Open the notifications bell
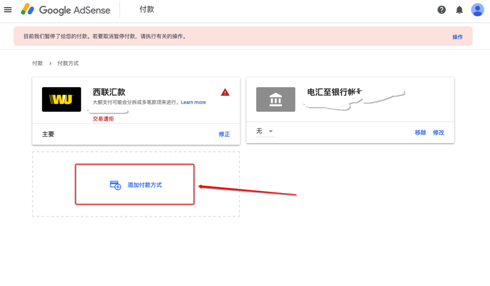This screenshot has width=490, height=286. point(459,10)
